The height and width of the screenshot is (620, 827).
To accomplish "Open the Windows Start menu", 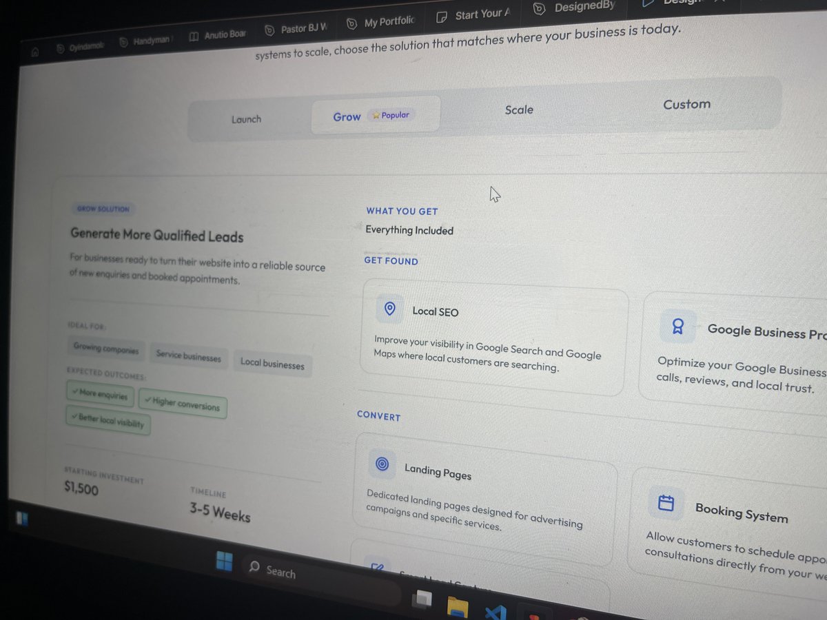I will click(224, 561).
